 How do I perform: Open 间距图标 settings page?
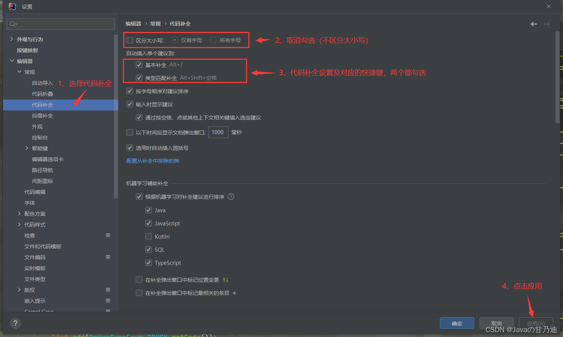(42, 181)
